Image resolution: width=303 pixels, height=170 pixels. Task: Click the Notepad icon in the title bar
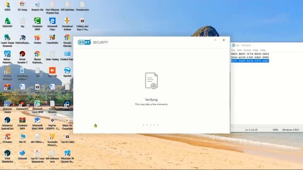pos(233,45)
